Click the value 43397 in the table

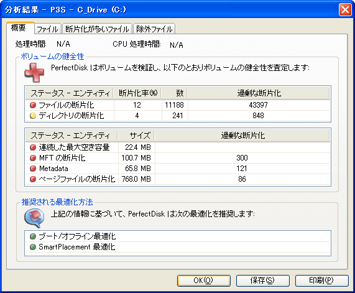[x=259, y=105]
